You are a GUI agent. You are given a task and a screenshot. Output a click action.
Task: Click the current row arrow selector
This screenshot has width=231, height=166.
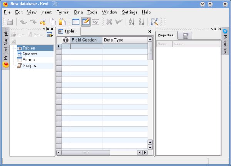pyautogui.click(x=59, y=46)
